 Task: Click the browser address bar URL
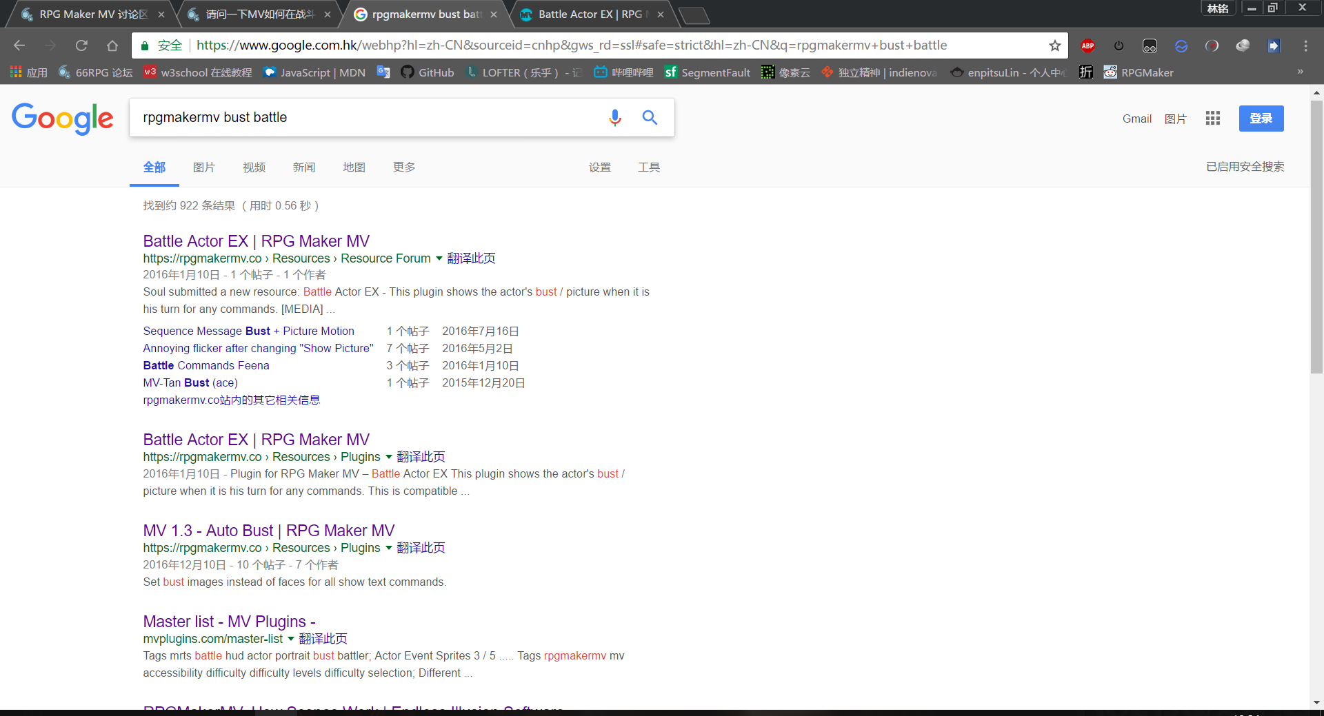click(572, 45)
